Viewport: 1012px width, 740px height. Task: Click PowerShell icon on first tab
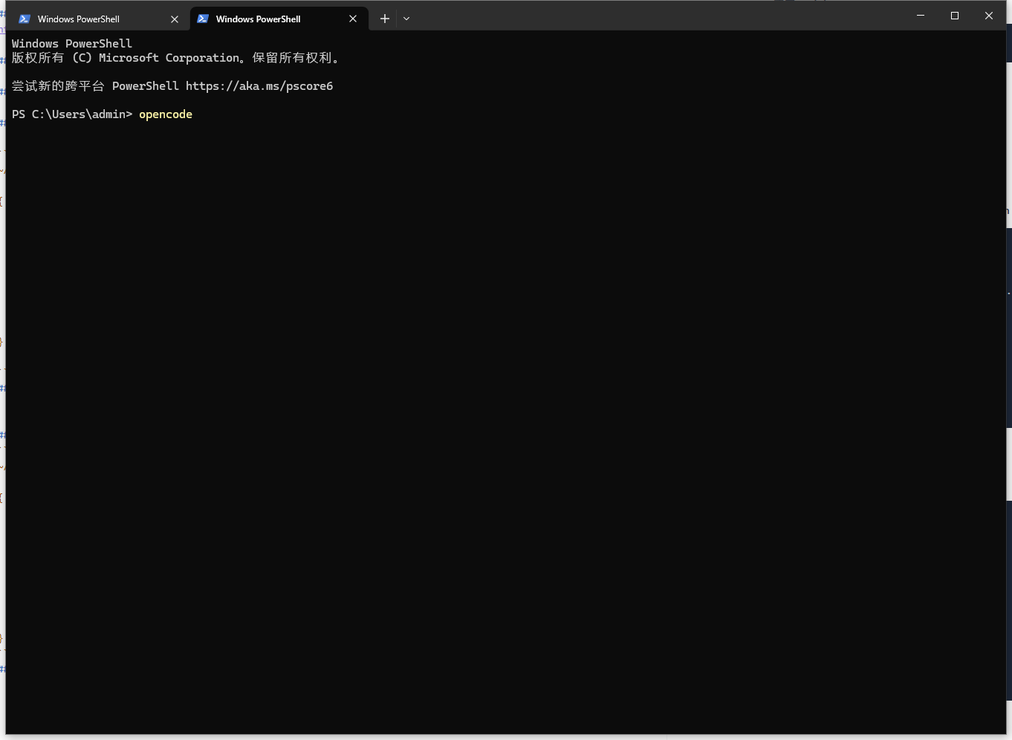(x=25, y=19)
